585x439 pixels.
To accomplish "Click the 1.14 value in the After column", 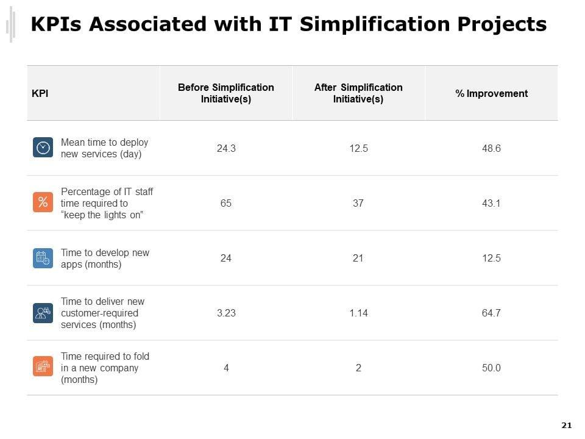I will coord(358,313).
